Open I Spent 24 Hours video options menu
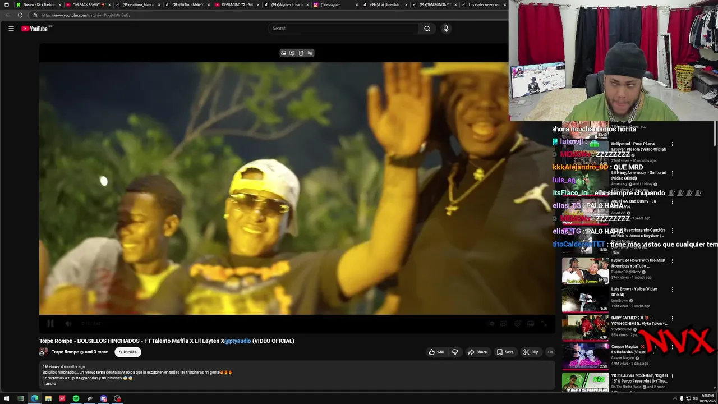 pyautogui.click(x=672, y=261)
